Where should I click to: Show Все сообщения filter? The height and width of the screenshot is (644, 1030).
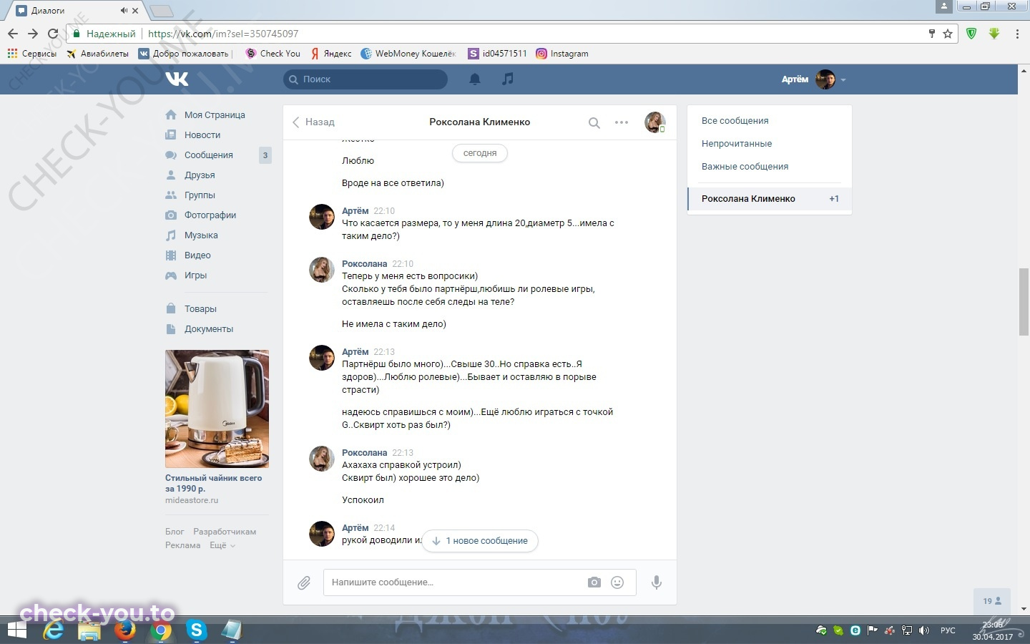[x=735, y=121]
